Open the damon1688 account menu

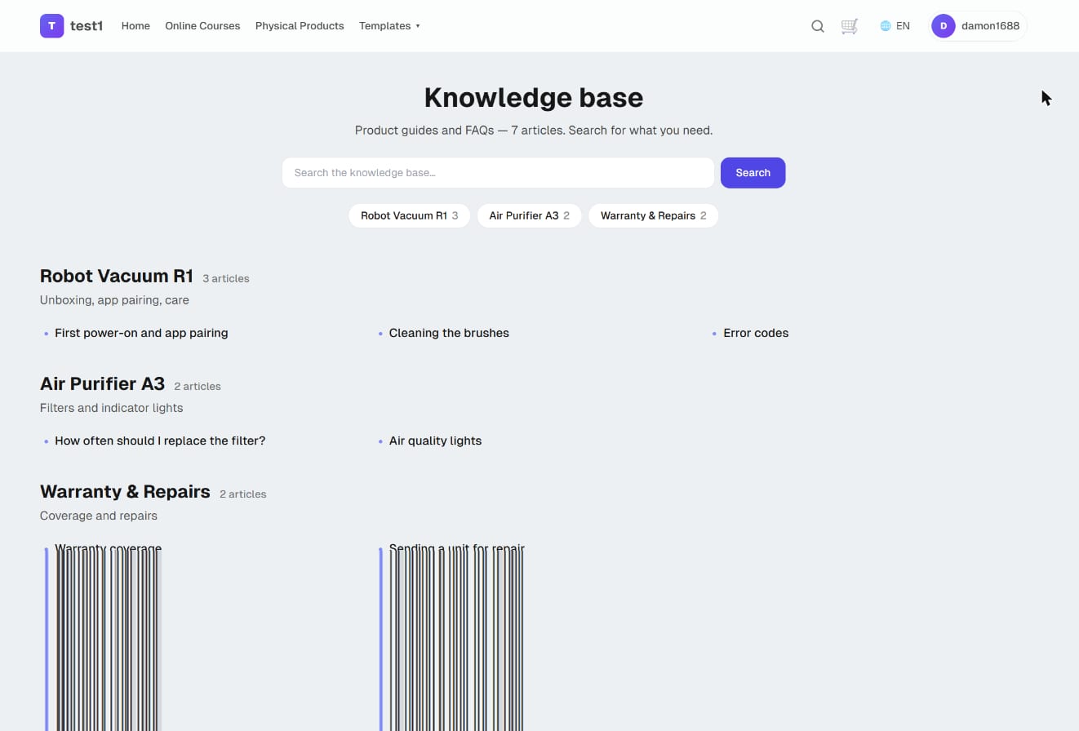coord(978,26)
